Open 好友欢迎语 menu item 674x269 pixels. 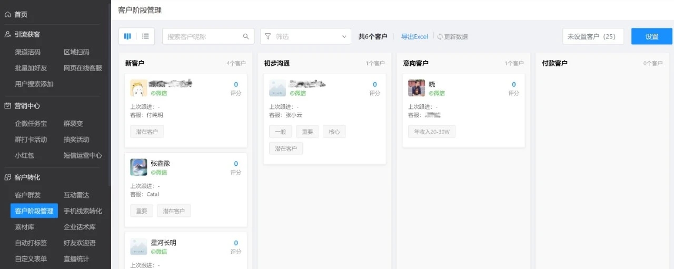coord(80,243)
